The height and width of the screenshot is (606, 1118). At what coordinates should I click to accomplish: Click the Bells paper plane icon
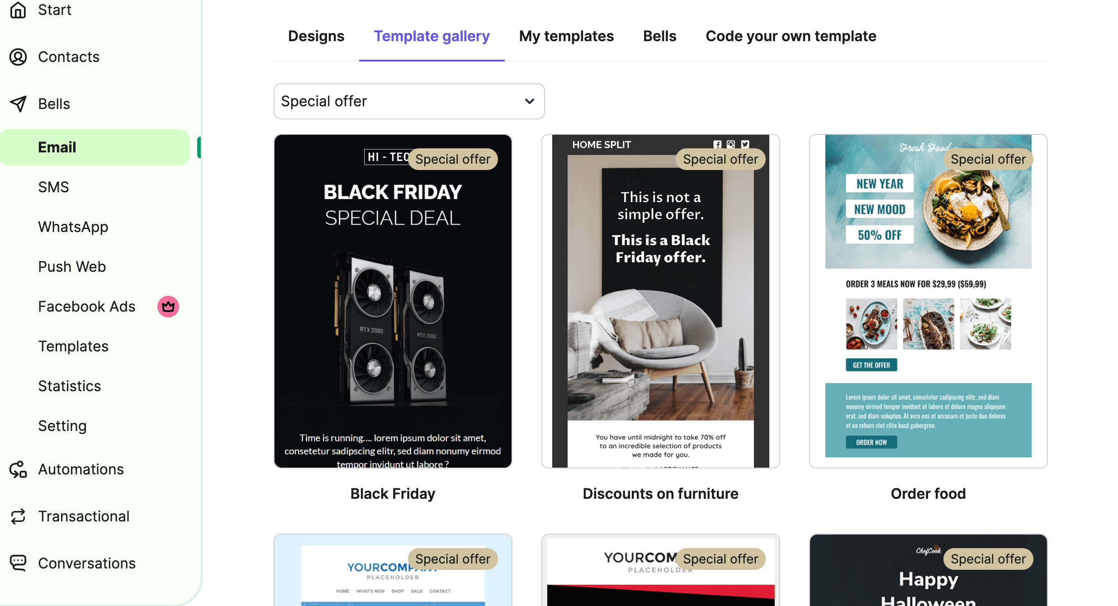(18, 104)
